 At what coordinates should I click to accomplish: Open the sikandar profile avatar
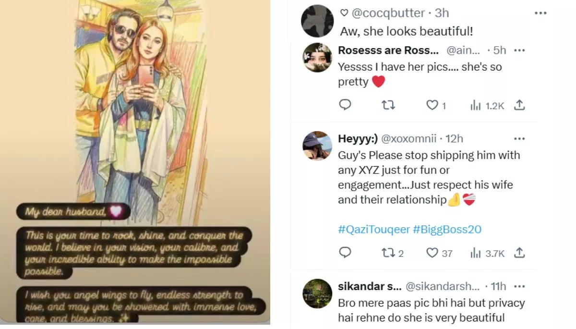click(317, 293)
